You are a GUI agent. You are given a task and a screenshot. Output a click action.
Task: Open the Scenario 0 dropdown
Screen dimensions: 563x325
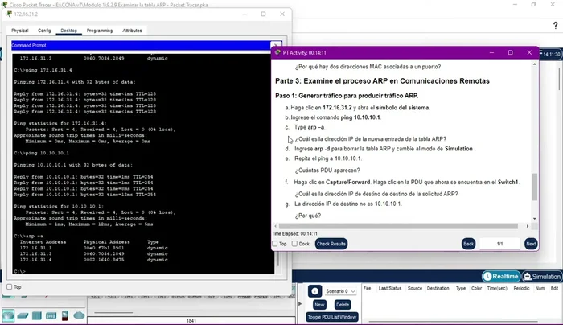tap(340, 291)
